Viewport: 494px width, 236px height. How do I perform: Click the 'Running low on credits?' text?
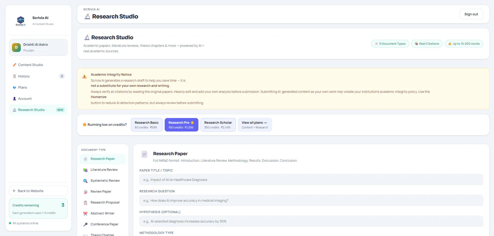click(107, 125)
